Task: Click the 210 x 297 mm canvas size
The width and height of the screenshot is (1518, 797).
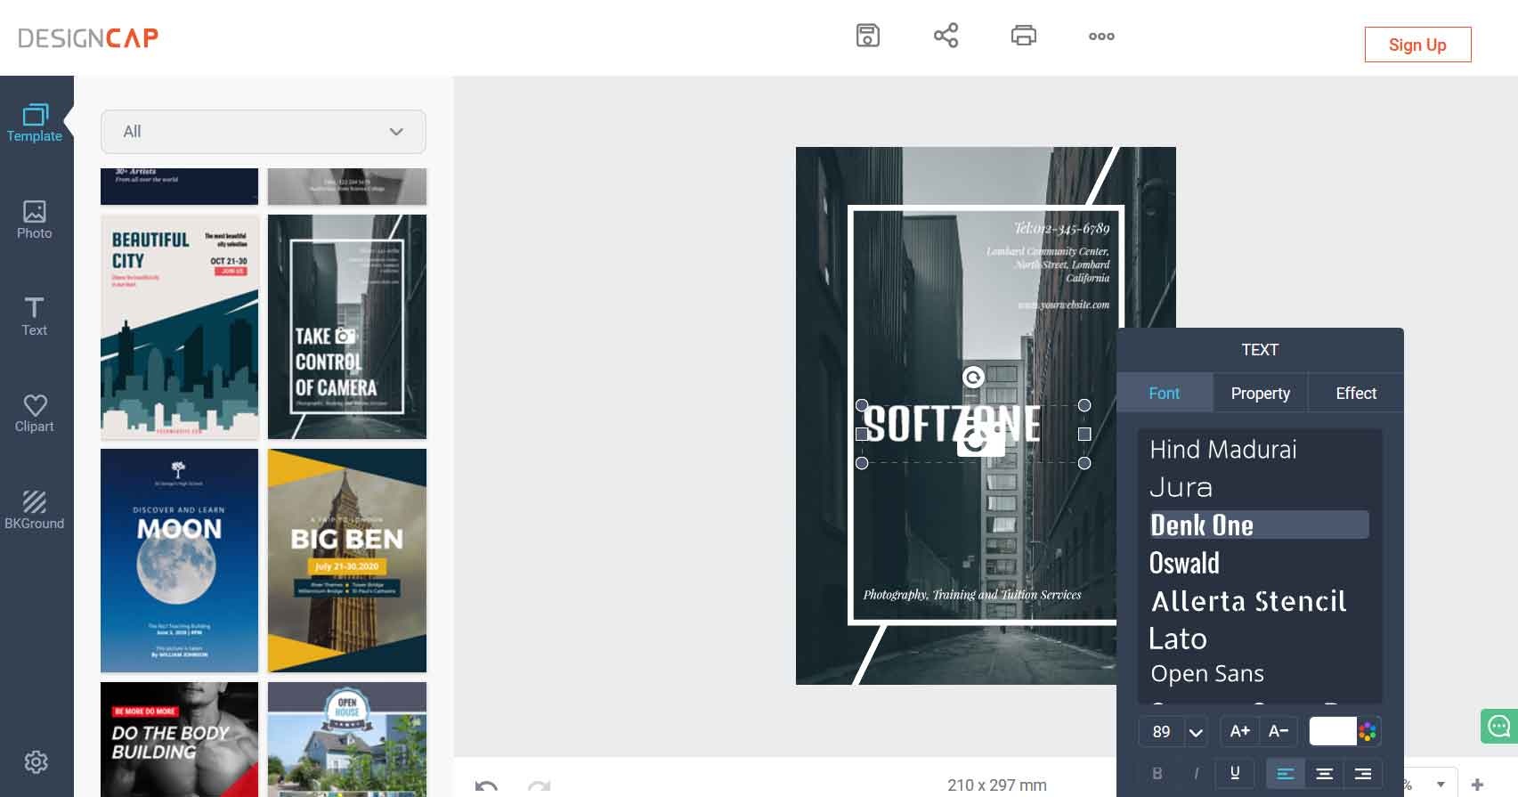Action: tap(997, 785)
